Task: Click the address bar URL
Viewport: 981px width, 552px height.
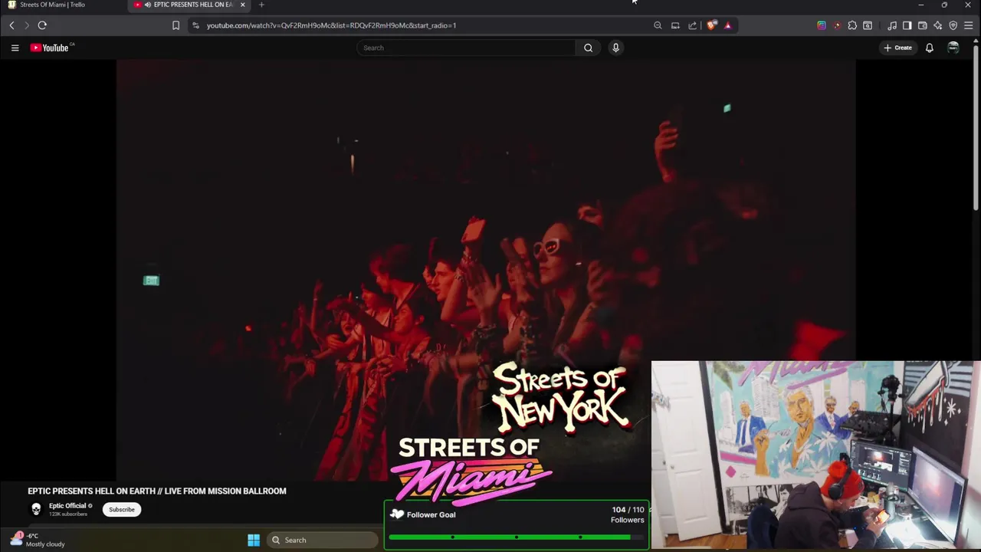Action: tap(331, 25)
